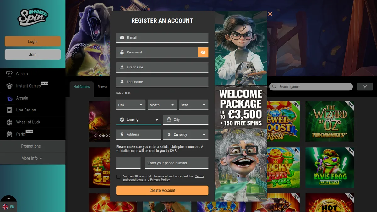The height and width of the screenshot is (212, 377).
Task: Open Terms and conditions and Privacy Policy link
Action: pos(163,178)
